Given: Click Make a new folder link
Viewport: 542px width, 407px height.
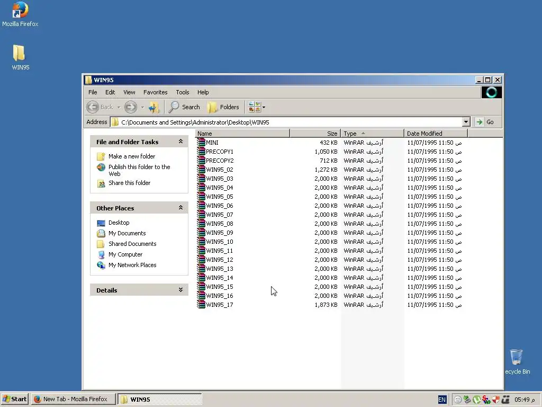Looking at the screenshot, I should (x=132, y=156).
